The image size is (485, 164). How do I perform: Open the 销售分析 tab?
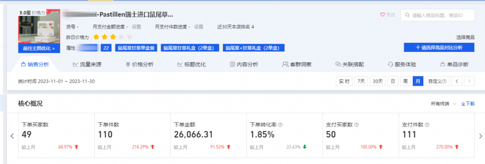tap(35, 65)
